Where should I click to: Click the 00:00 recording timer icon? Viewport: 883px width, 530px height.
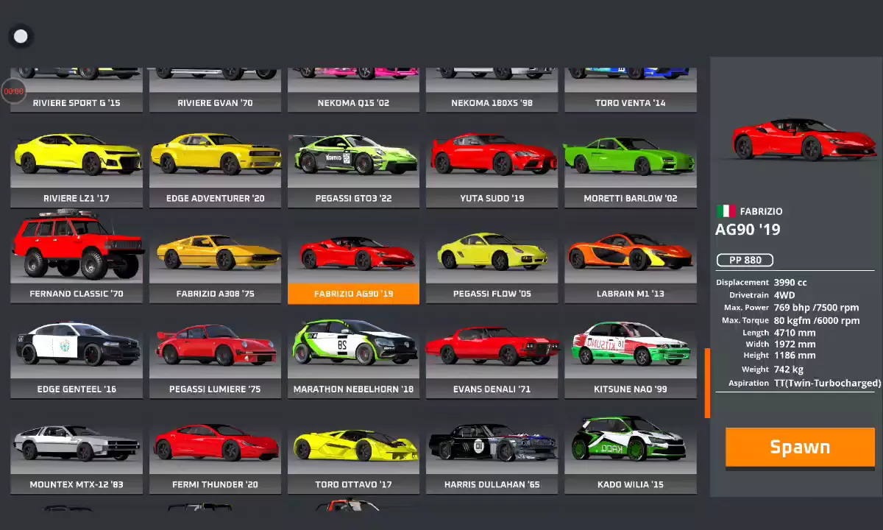tap(14, 91)
